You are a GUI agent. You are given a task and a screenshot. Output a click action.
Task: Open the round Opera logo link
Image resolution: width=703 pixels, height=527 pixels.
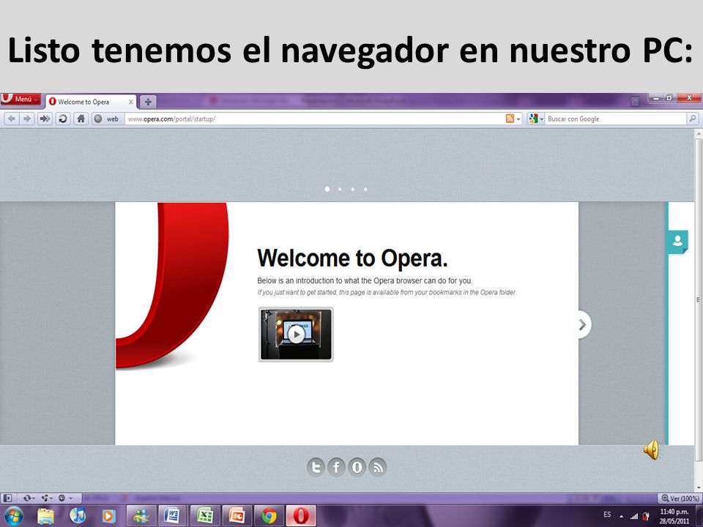[357, 467]
